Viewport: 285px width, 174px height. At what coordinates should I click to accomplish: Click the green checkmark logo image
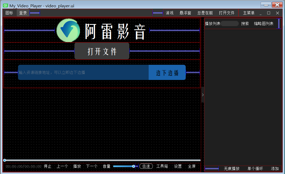point(68,30)
